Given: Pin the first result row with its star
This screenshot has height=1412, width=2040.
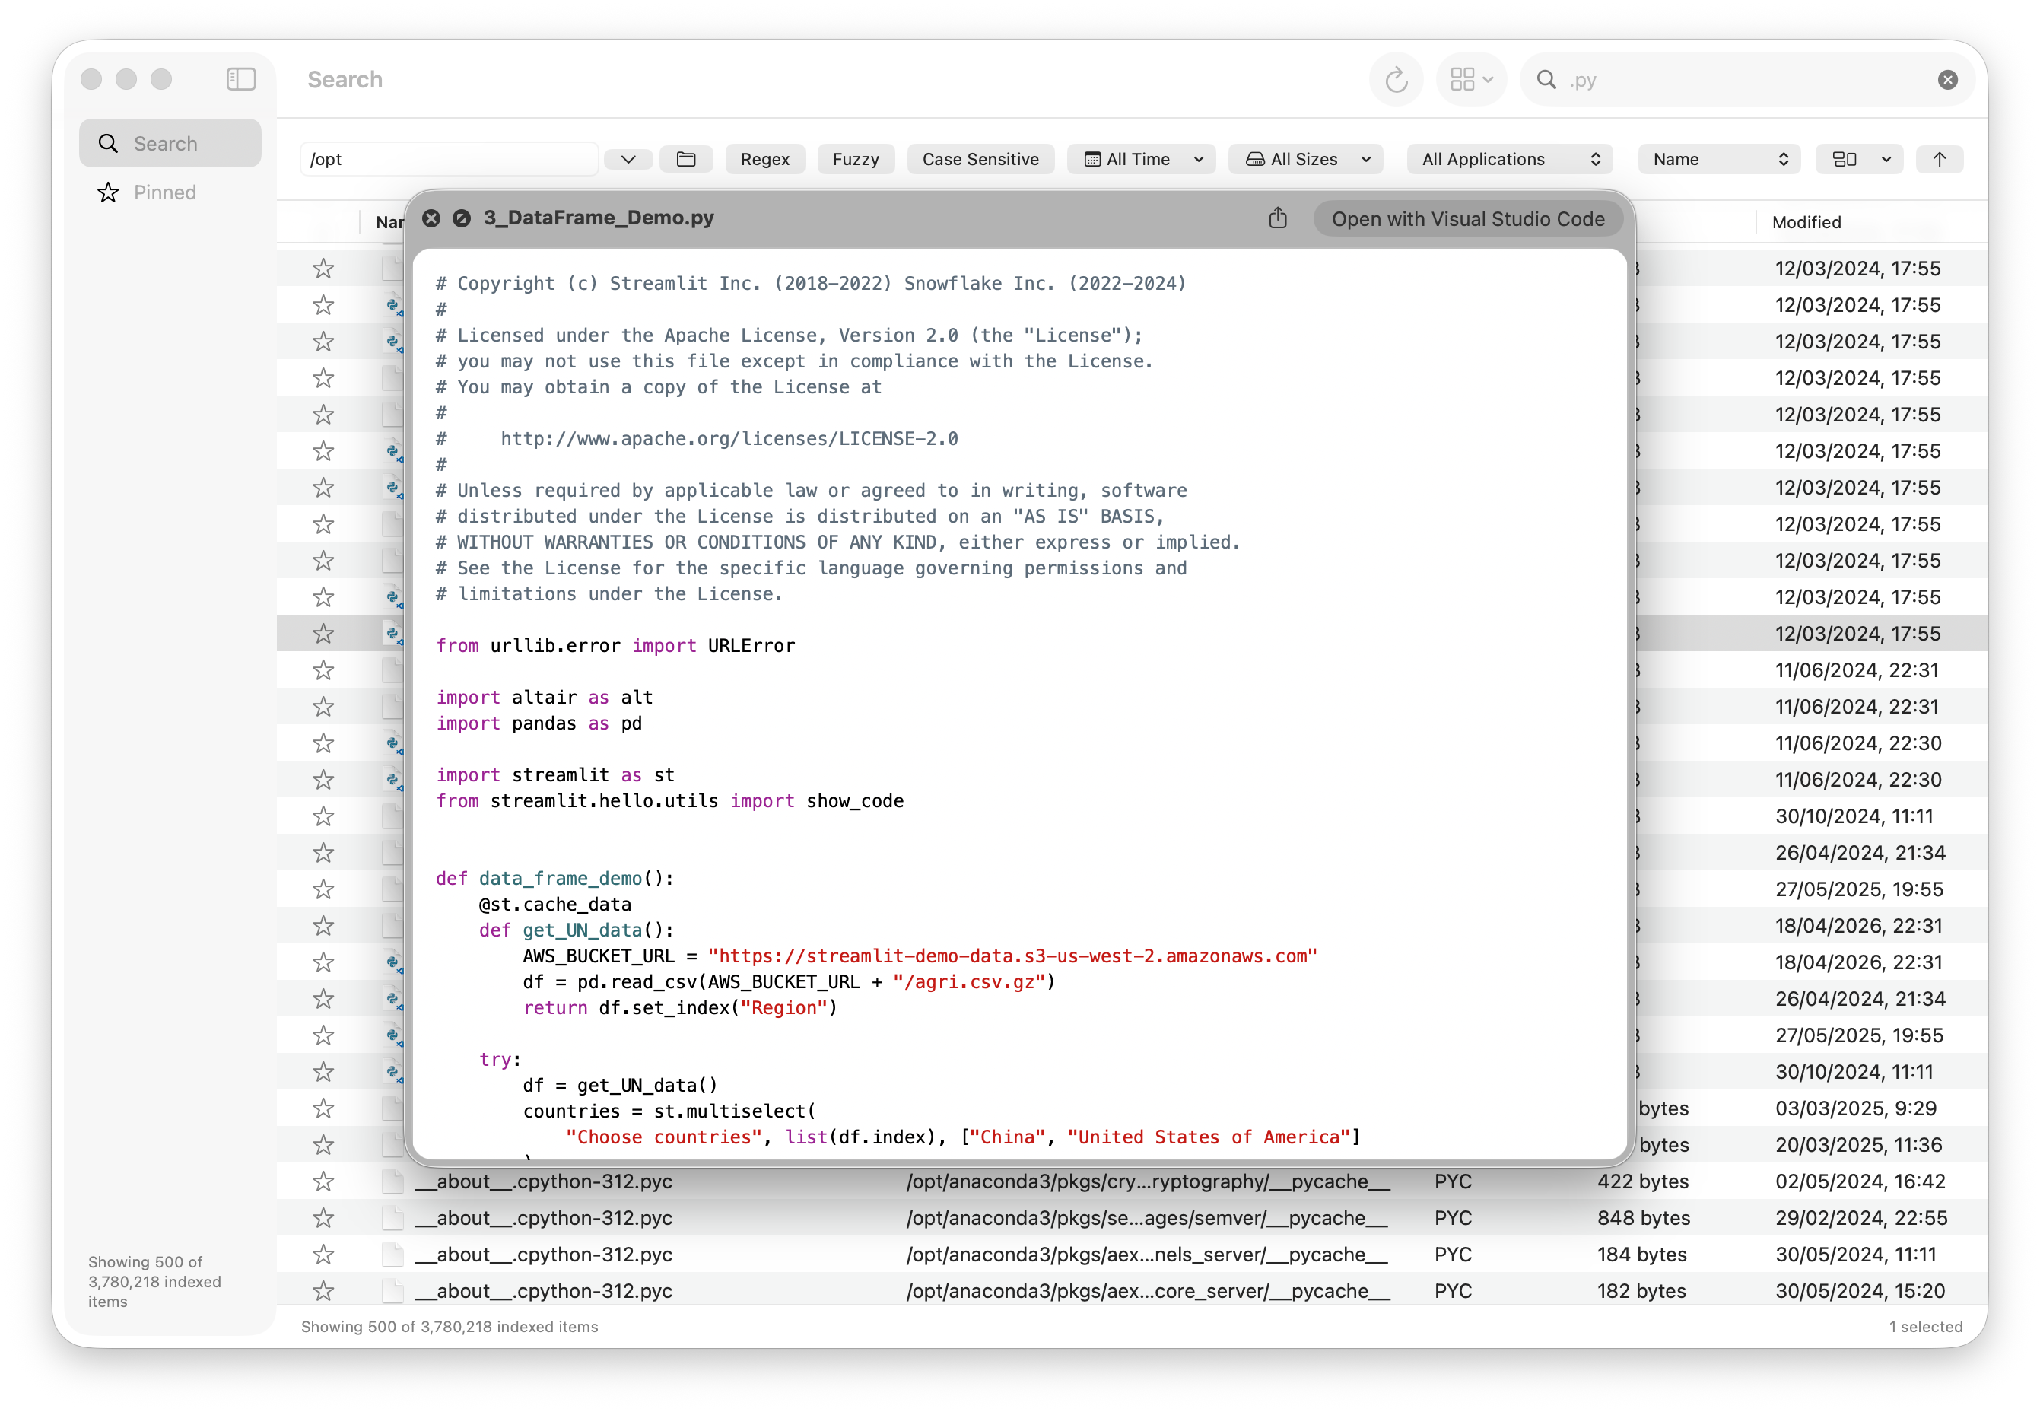Looking at the screenshot, I should [x=323, y=268].
